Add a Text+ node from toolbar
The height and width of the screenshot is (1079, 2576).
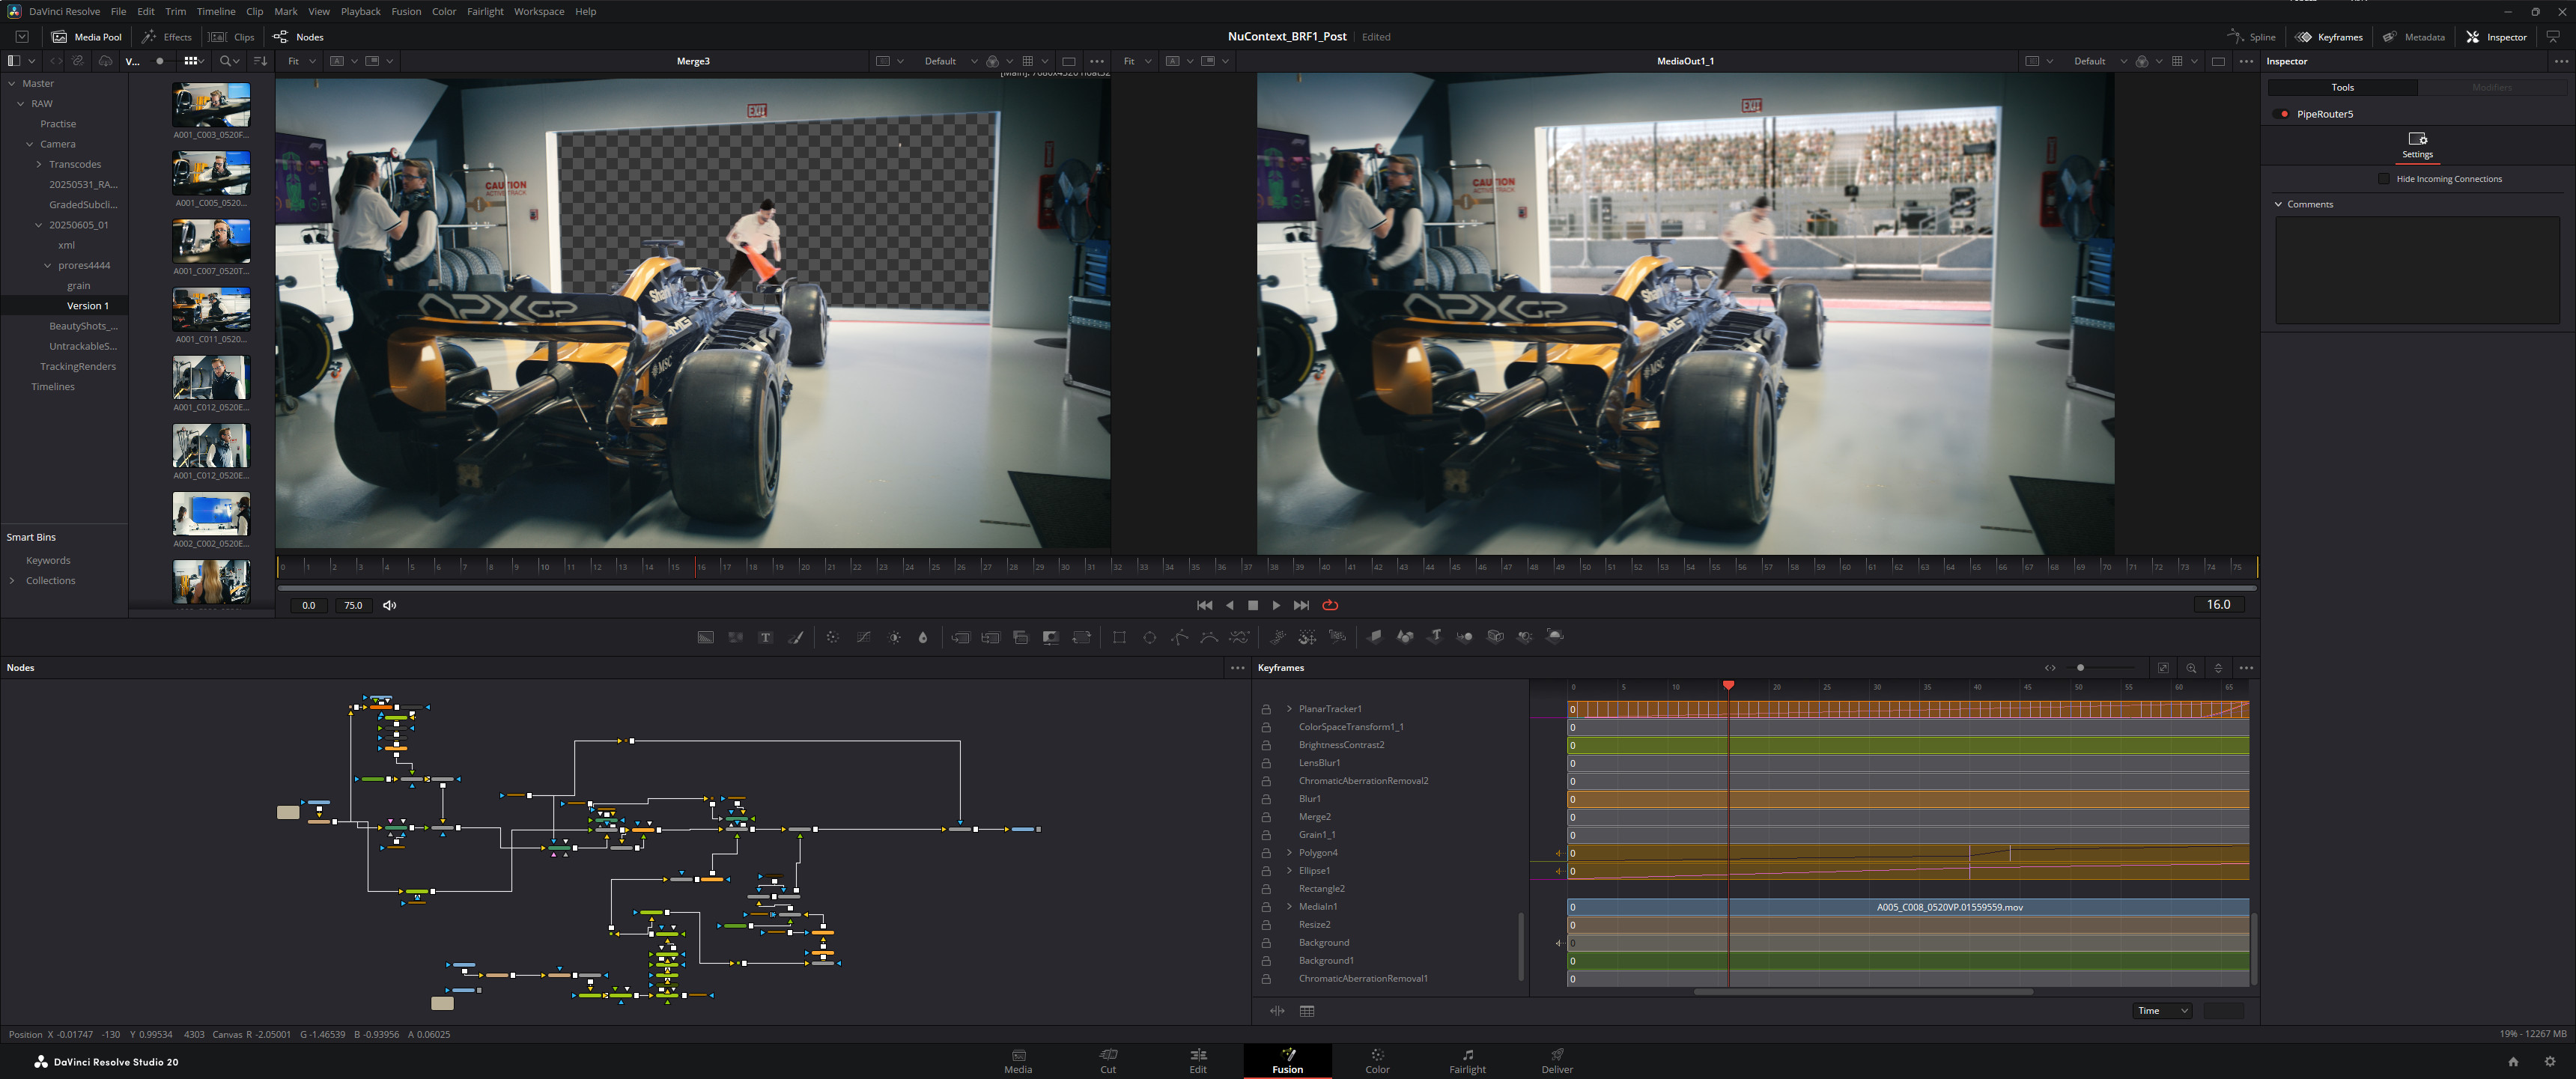(766, 637)
